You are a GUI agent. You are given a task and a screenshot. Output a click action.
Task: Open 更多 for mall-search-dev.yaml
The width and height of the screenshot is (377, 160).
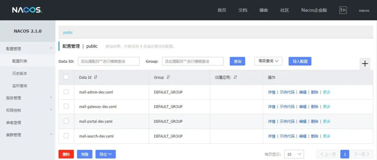[326, 136]
